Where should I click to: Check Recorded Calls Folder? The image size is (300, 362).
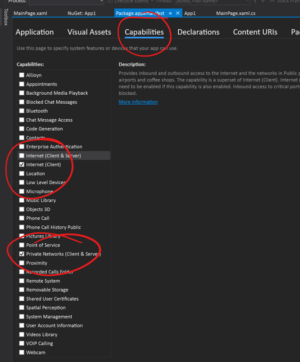point(22,271)
